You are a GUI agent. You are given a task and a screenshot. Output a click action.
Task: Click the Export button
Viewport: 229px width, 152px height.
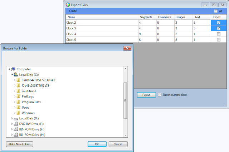point(146,95)
